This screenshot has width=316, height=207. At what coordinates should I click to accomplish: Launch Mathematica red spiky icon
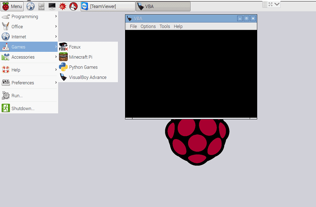63,6
